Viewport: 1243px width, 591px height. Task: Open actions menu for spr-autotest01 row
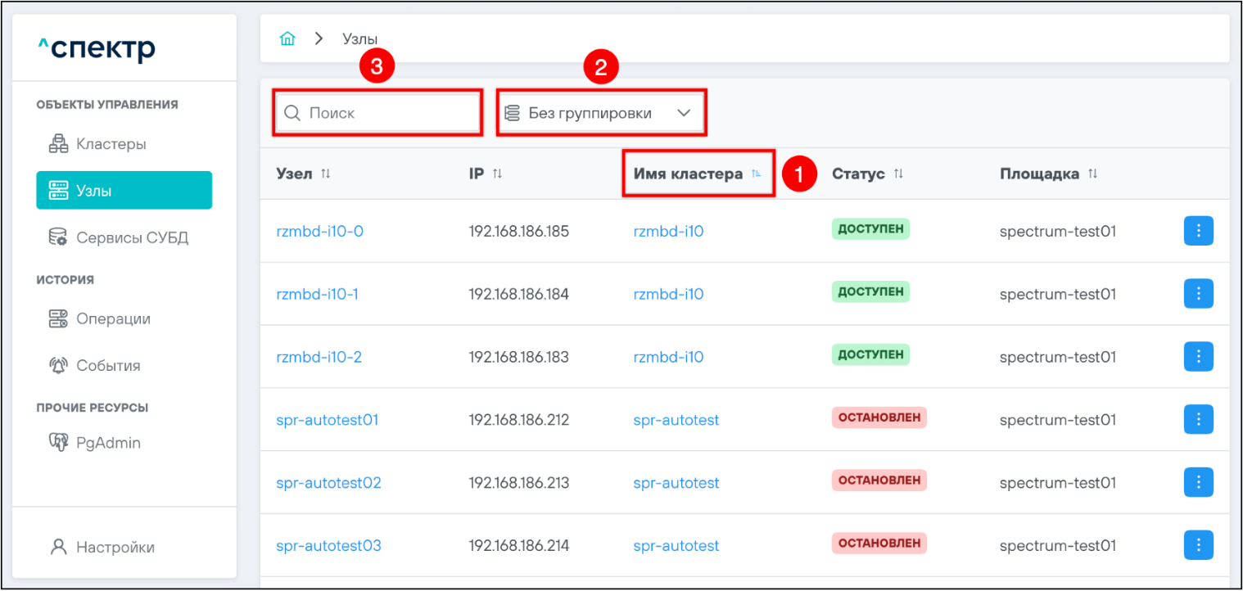click(1198, 419)
